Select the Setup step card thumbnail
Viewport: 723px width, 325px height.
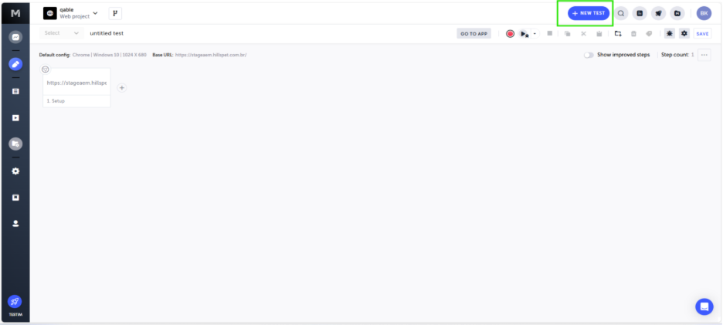click(x=76, y=83)
